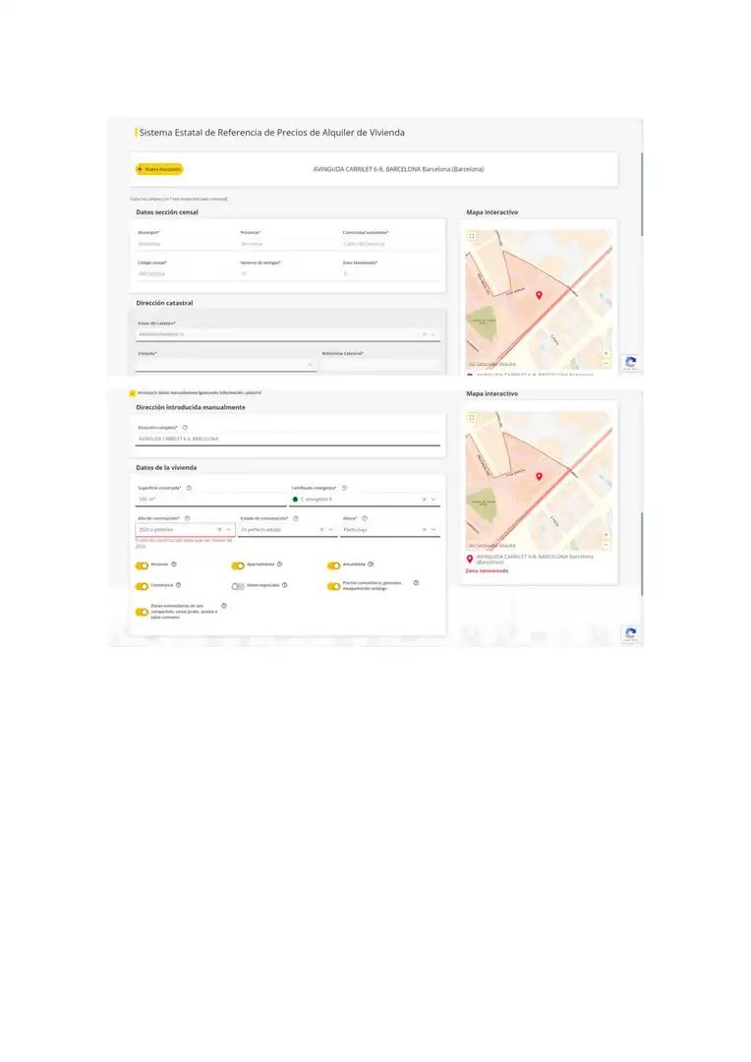Clear the Certificado energético selection
Screen dimensions: 751x1062
click(424, 500)
